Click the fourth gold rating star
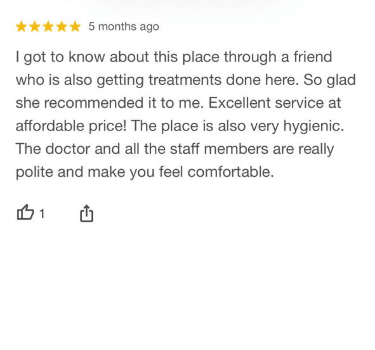This screenshot has width=375, height=350. tap(62, 27)
